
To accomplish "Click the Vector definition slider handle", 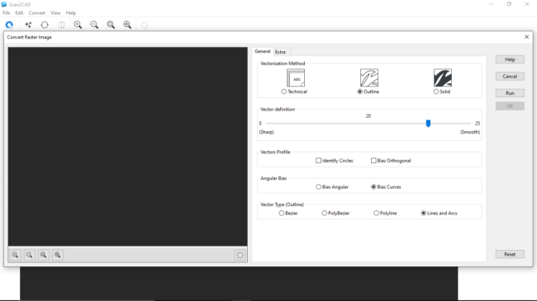I will (x=428, y=123).
